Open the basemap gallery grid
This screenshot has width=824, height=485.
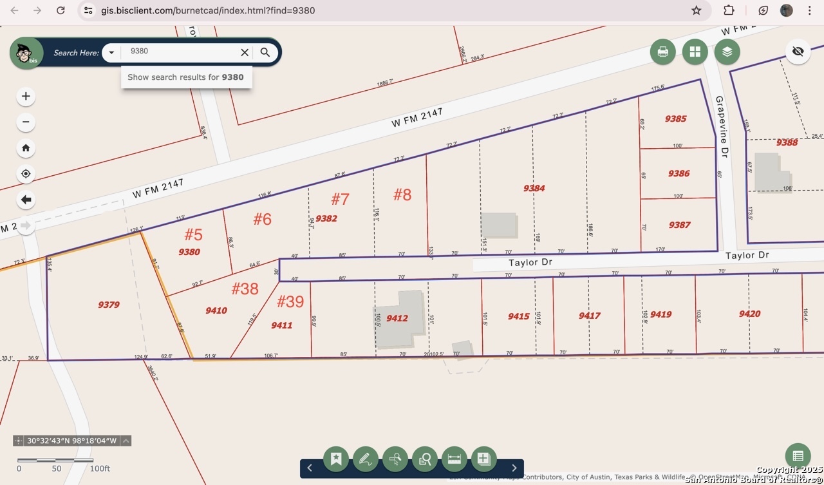tap(695, 52)
